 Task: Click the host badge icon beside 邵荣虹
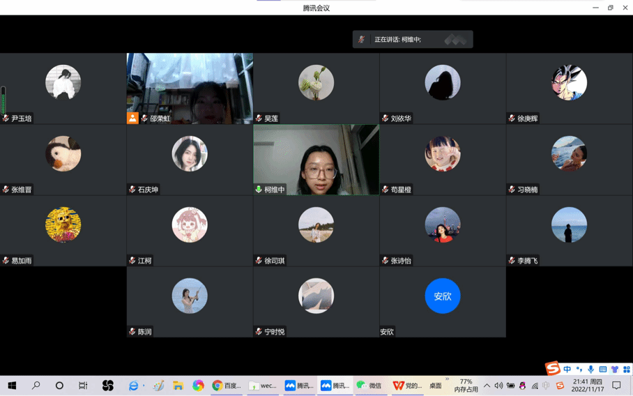132,119
